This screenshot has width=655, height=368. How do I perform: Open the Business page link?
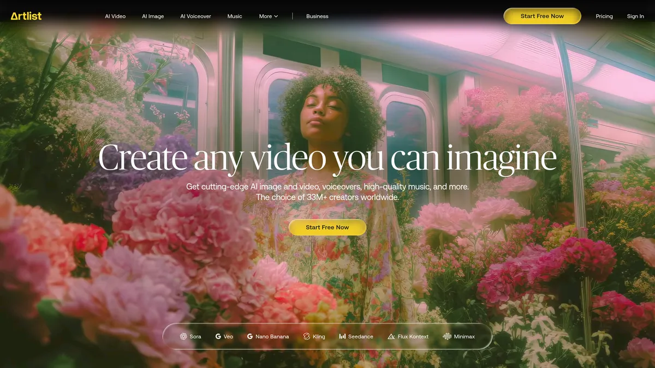(x=317, y=16)
